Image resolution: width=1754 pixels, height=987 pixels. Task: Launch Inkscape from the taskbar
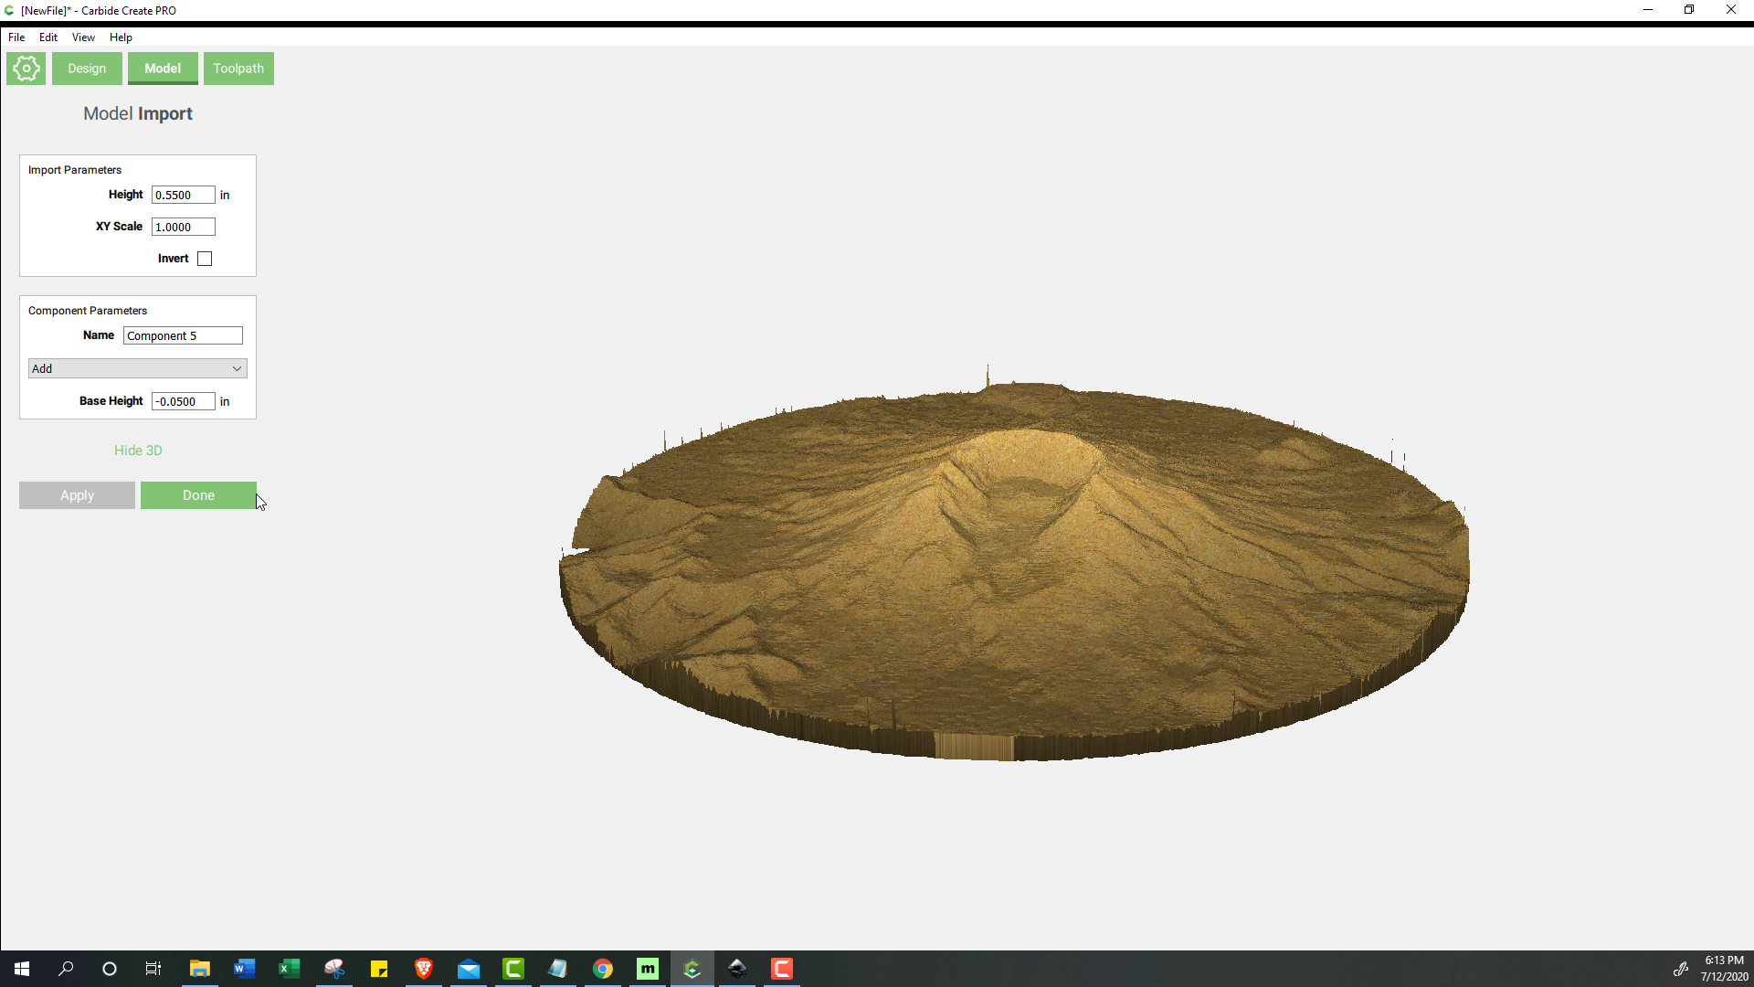coord(737,969)
